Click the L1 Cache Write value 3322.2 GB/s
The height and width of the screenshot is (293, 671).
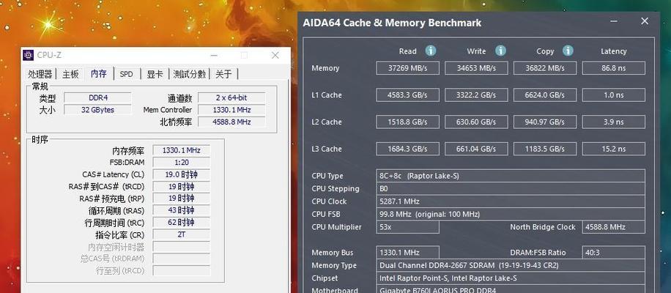476,95
